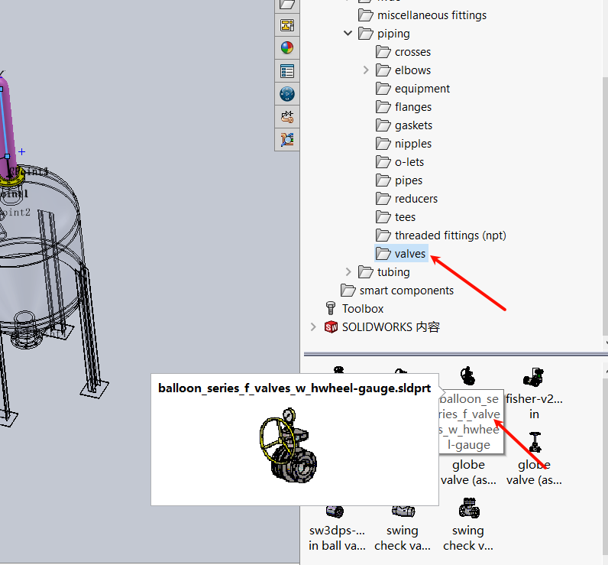Select the miscellaneous fittings folder
The height and width of the screenshot is (565, 608).
click(x=422, y=15)
